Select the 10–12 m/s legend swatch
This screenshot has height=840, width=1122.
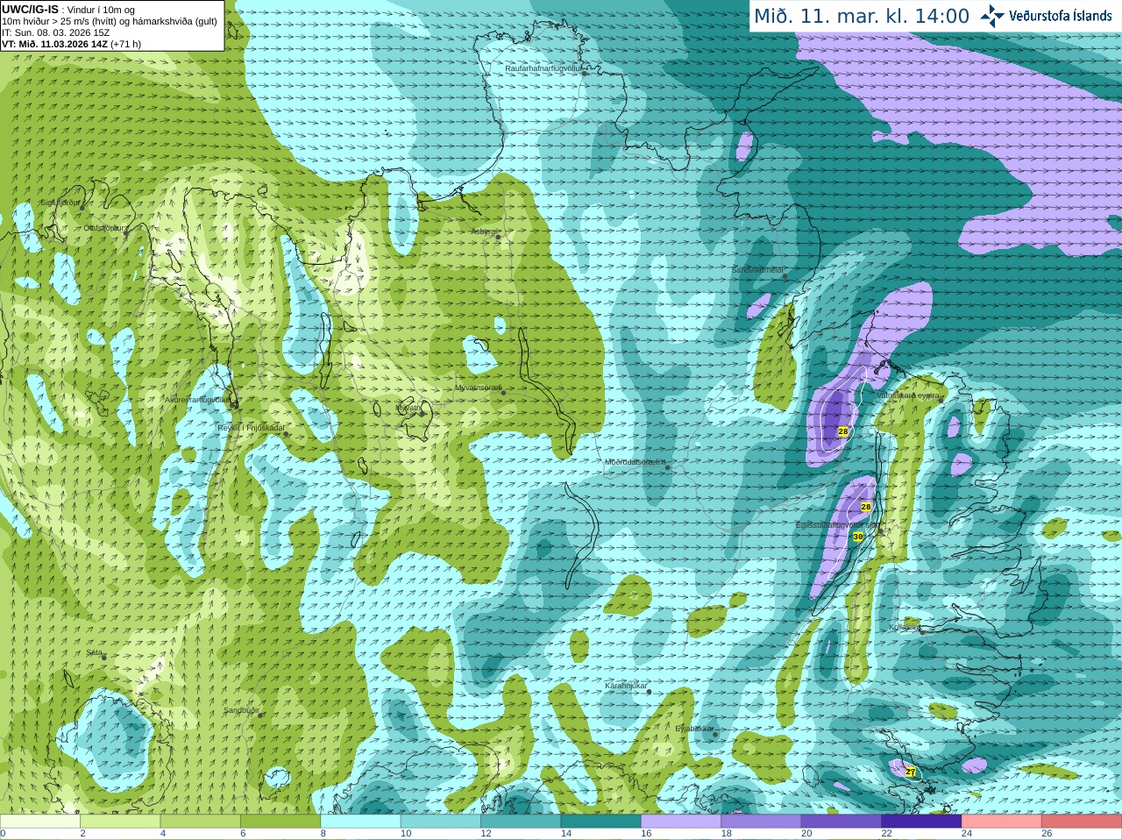[x=441, y=822]
